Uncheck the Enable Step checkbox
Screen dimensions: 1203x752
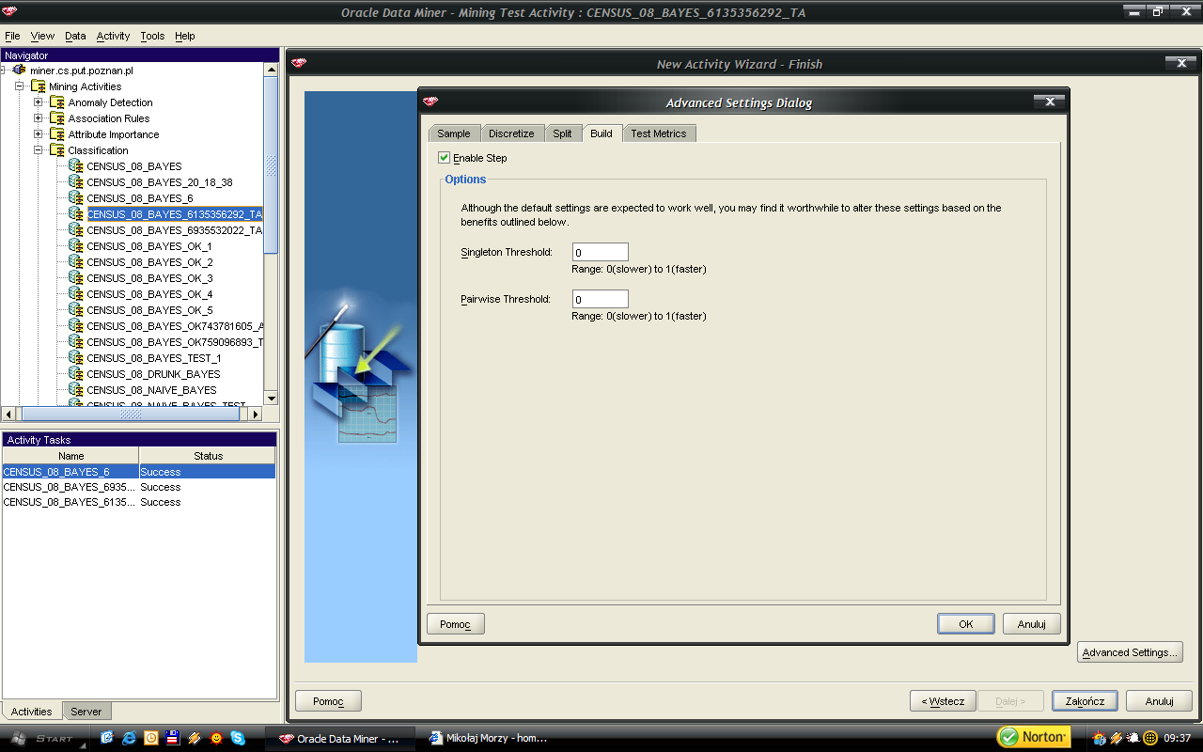click(x=445, y=158)
